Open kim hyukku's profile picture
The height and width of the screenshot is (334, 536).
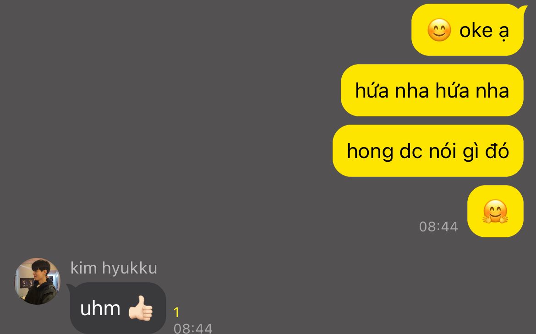pos(37,281)
